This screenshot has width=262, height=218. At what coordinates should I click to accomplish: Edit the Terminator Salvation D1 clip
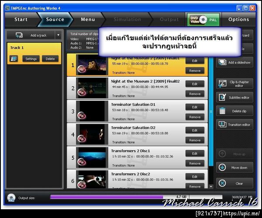pyautogui.click(x=195, y=107)
